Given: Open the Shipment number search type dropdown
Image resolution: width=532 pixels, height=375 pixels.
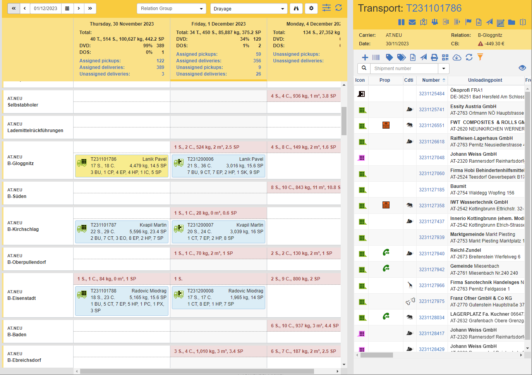Looking at the screenshot, I should [444, 69].
